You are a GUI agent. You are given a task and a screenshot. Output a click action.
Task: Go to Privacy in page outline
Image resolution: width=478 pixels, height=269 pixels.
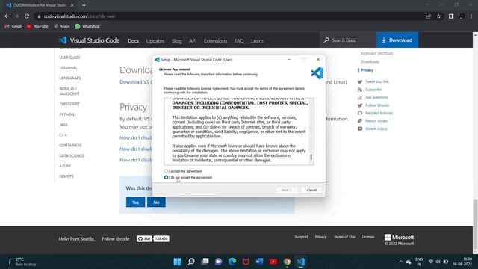click(367, 70)
